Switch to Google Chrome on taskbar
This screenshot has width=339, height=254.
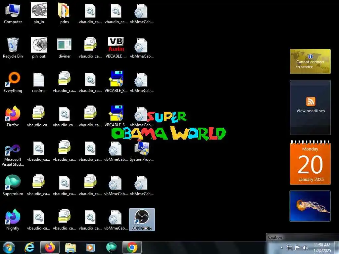[132, 247]
